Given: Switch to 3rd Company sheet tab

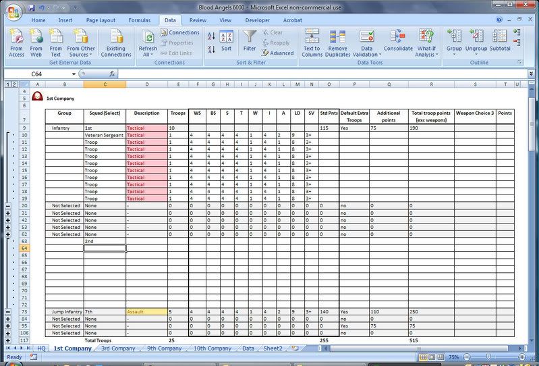Looking at the screenshot, I should click(118, 348).
